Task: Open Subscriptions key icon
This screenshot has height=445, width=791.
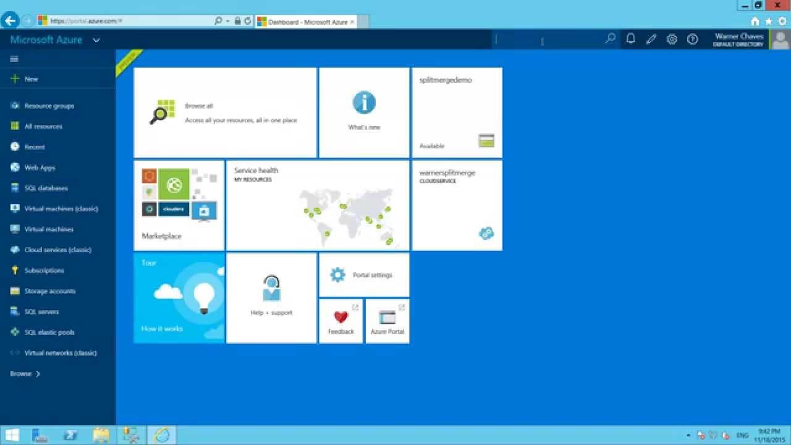Action: pos(14,270)
